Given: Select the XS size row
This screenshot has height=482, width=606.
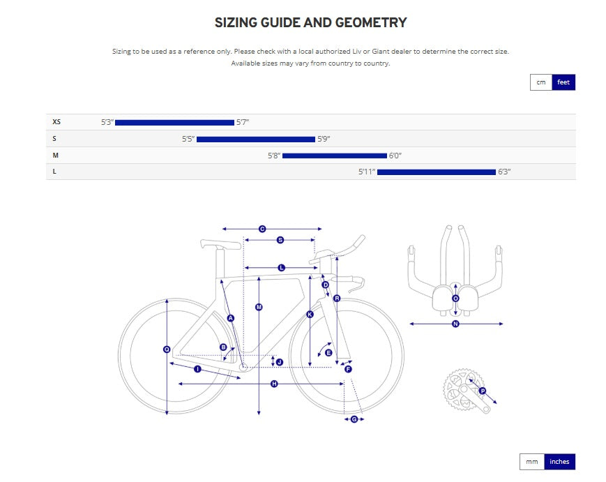Looking at the screenshot, I should (56, 122).
